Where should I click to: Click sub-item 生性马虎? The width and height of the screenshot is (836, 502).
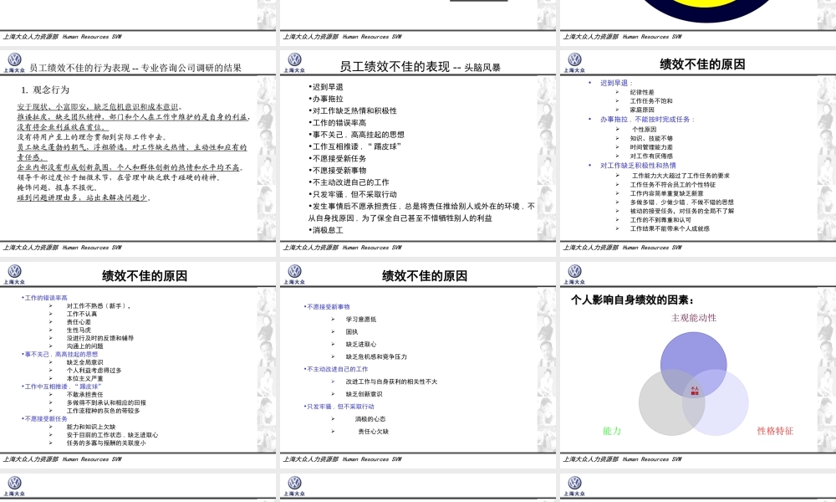(x=79, y=330)
